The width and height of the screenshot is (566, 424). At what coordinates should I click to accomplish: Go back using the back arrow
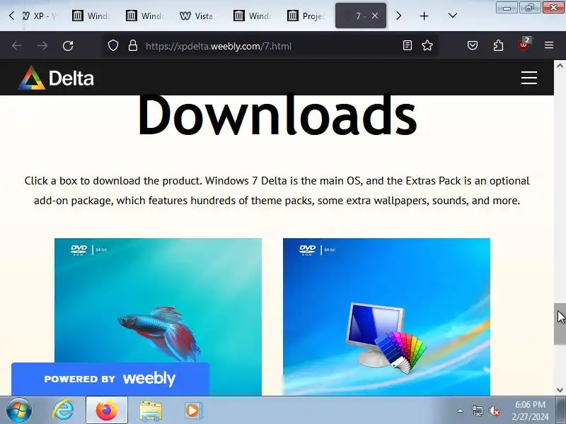coord(17,46)
